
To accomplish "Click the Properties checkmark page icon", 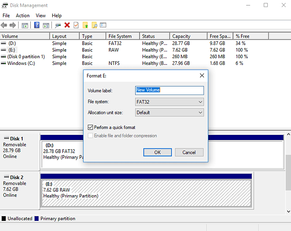I will pos(76,25).
